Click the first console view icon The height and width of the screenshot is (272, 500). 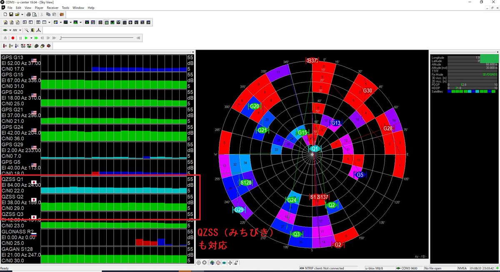tap(5, 23)
